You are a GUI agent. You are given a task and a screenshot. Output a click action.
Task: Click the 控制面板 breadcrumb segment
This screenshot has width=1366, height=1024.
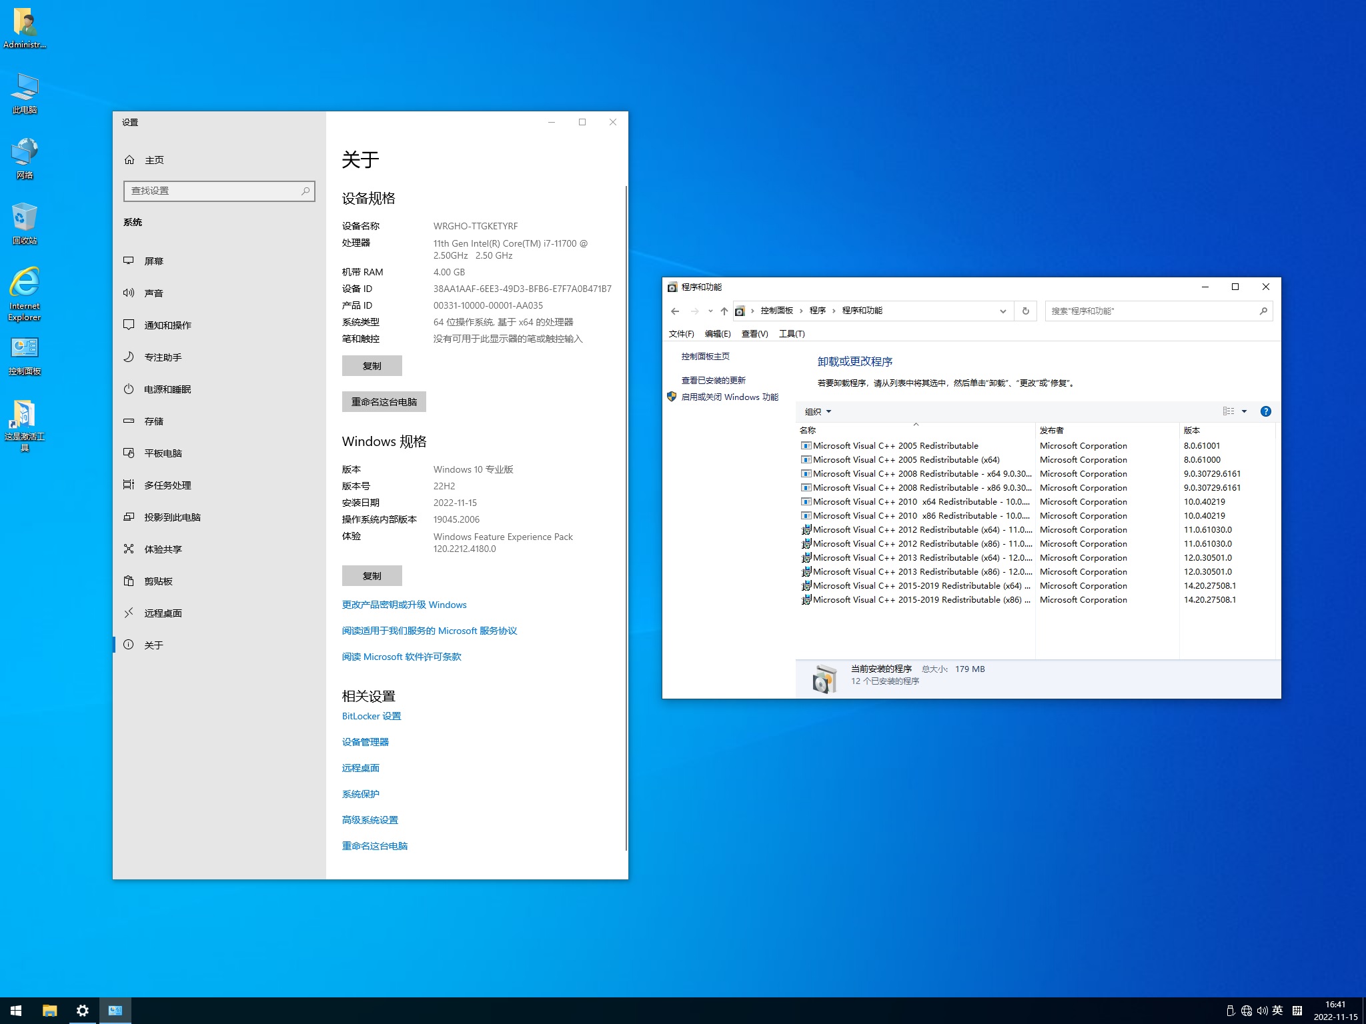pos(776,311)
